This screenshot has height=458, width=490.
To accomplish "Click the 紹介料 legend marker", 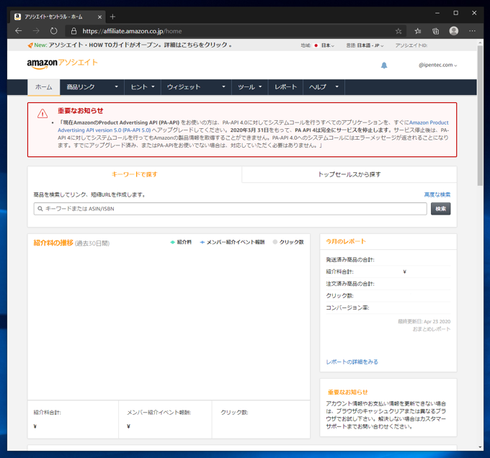I will [172, 242].
